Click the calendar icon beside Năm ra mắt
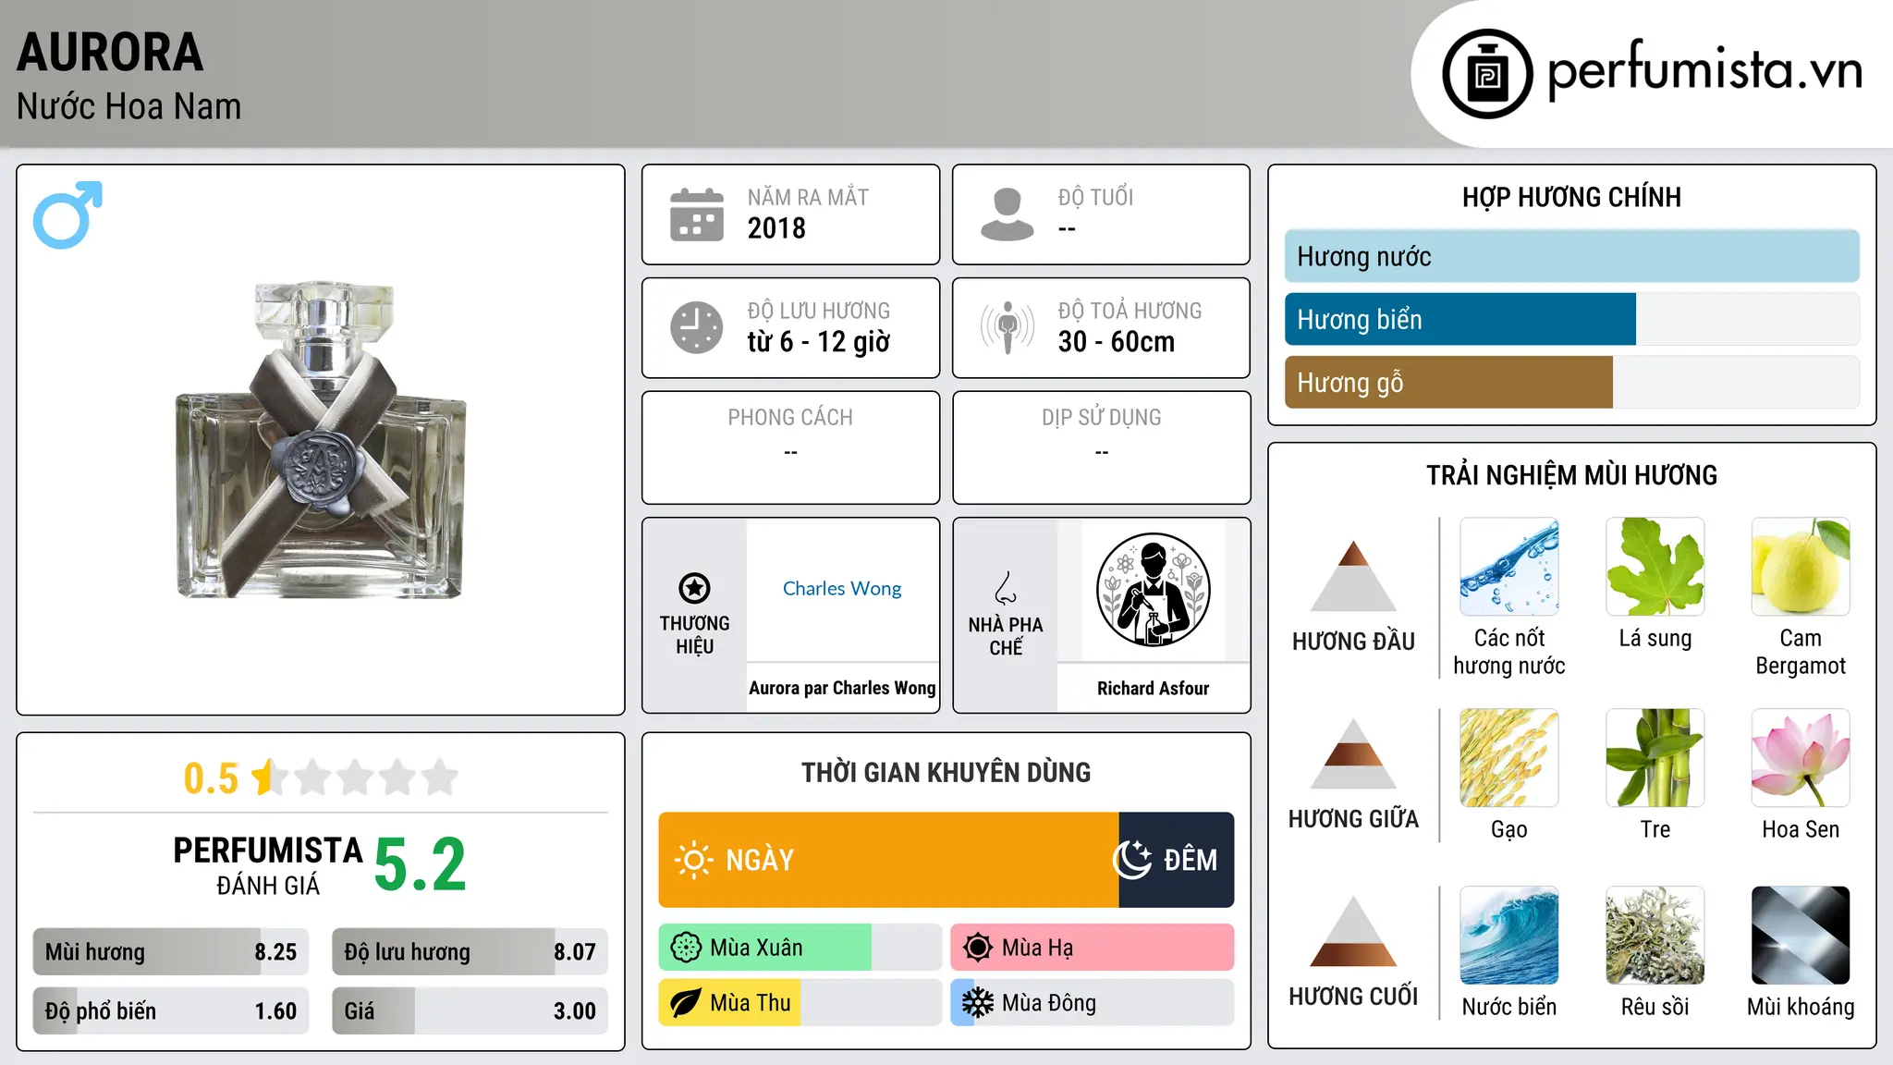Screen dimensions: 1893x1065 coord(696,214)
